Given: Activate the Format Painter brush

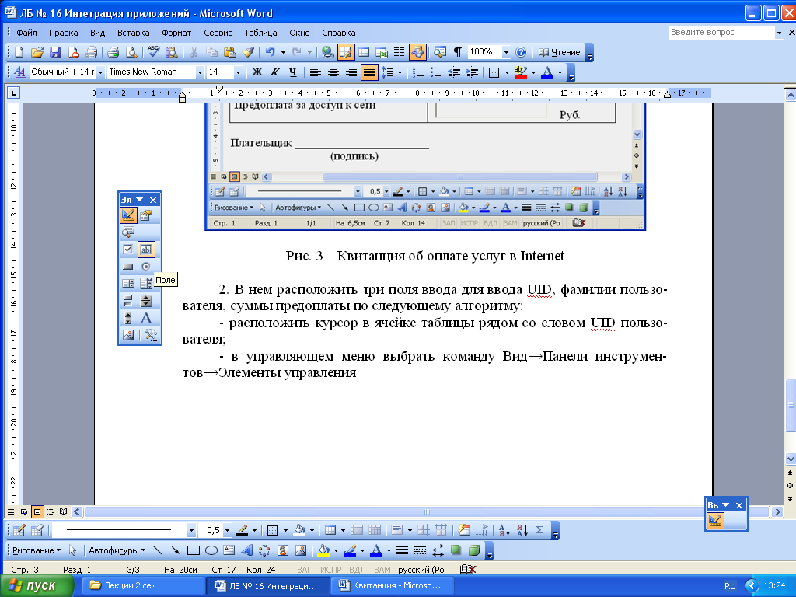Looking at the screenshot, I should [248, 52].
